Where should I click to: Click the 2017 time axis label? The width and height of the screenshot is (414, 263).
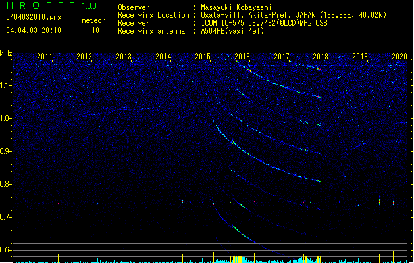[x=282, y=57]
